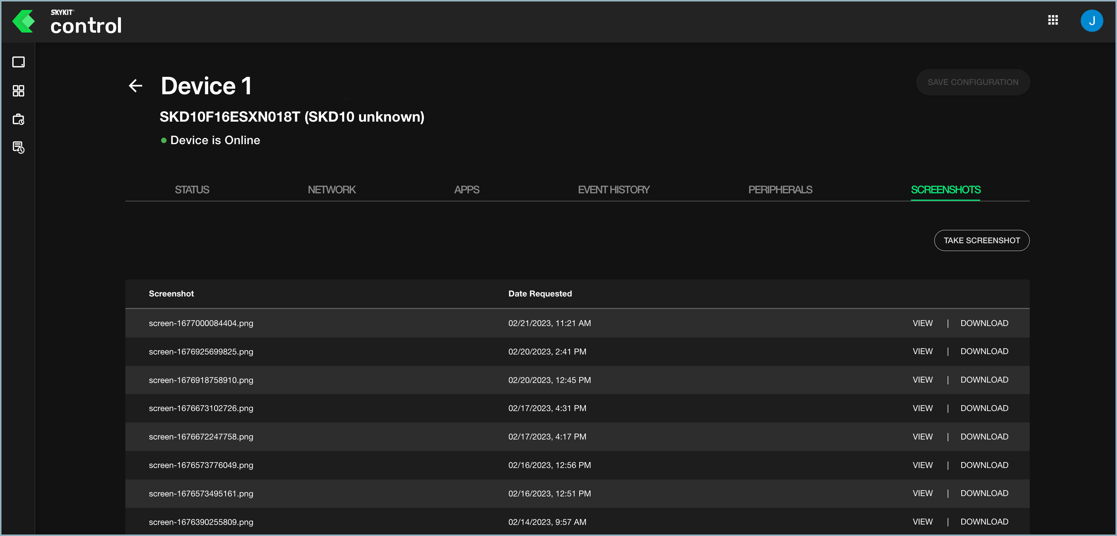This screenshot has width=1117, height=536.
Task: Switch to the EVENT HISTORY tab
Action: (614, 189)
